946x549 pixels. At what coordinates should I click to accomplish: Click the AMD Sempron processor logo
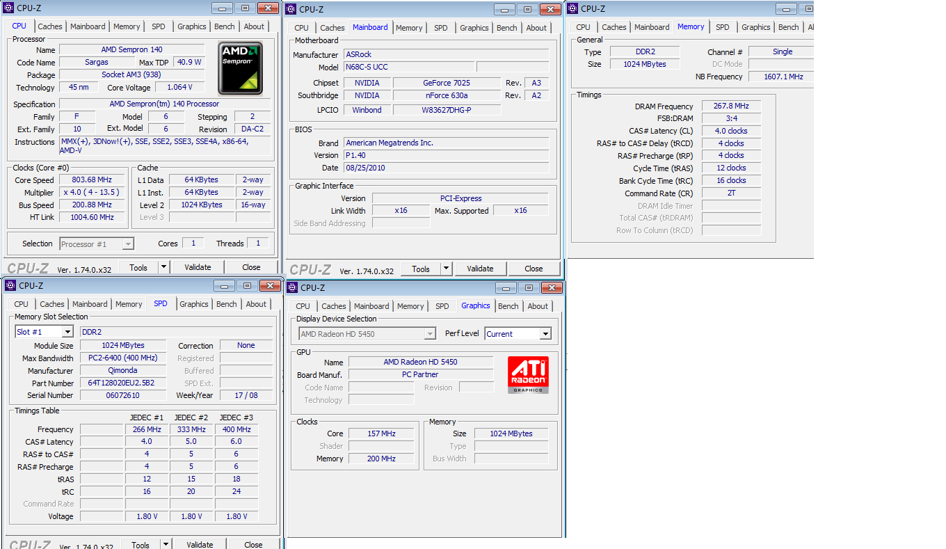click(241, 68)
